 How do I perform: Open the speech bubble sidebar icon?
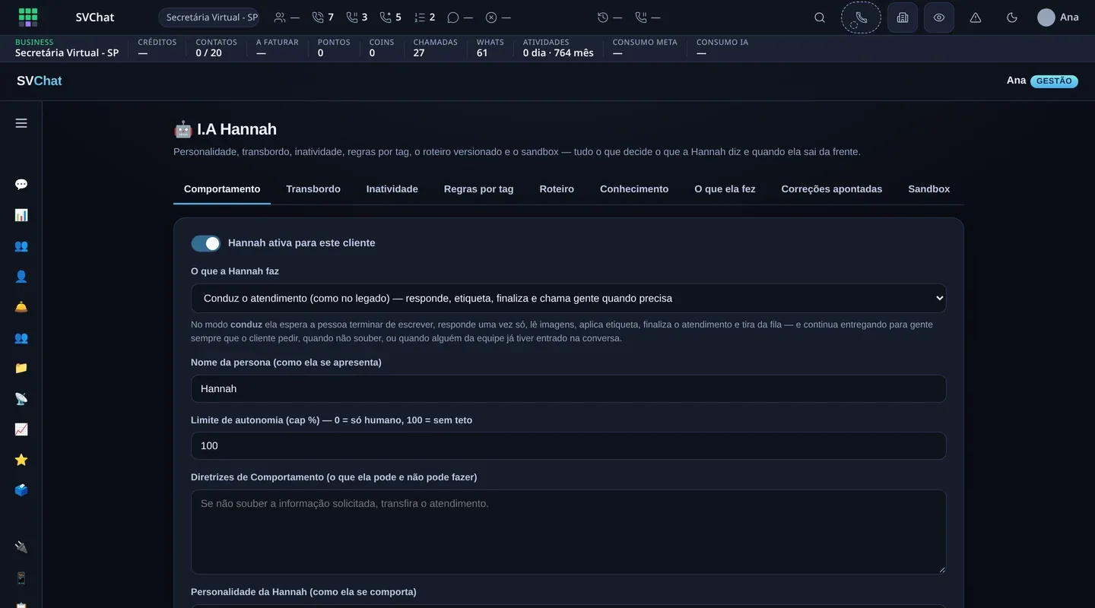point(21,185)
